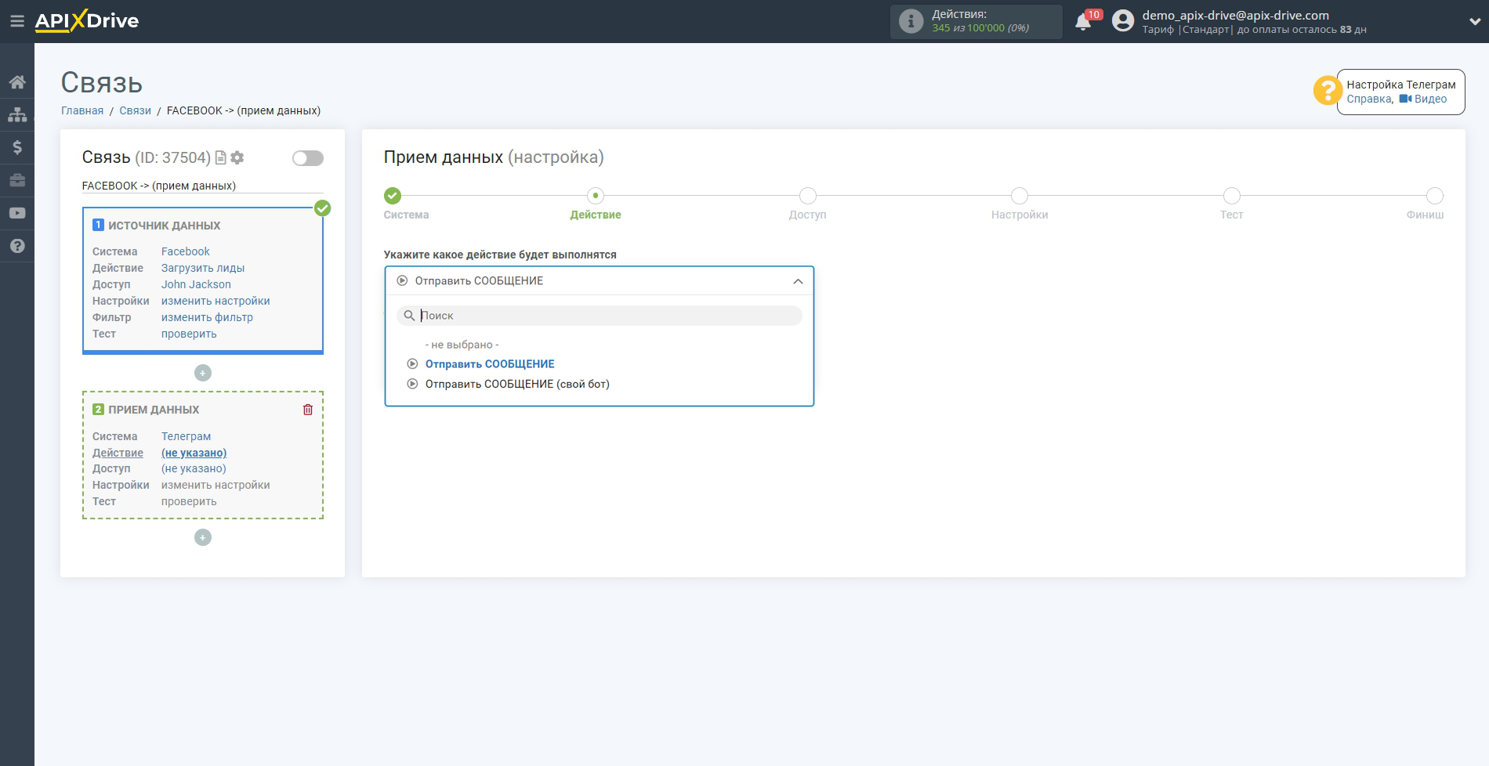Delete the data receiver block trash icon
Image resolution: width=1489 pixels, height=766 pixels.
point(308,410)
